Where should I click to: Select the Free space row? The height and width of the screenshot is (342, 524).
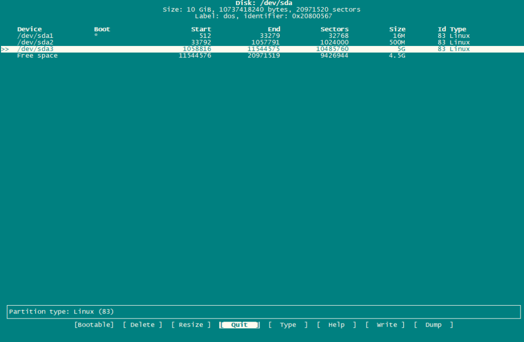[37, 56]
